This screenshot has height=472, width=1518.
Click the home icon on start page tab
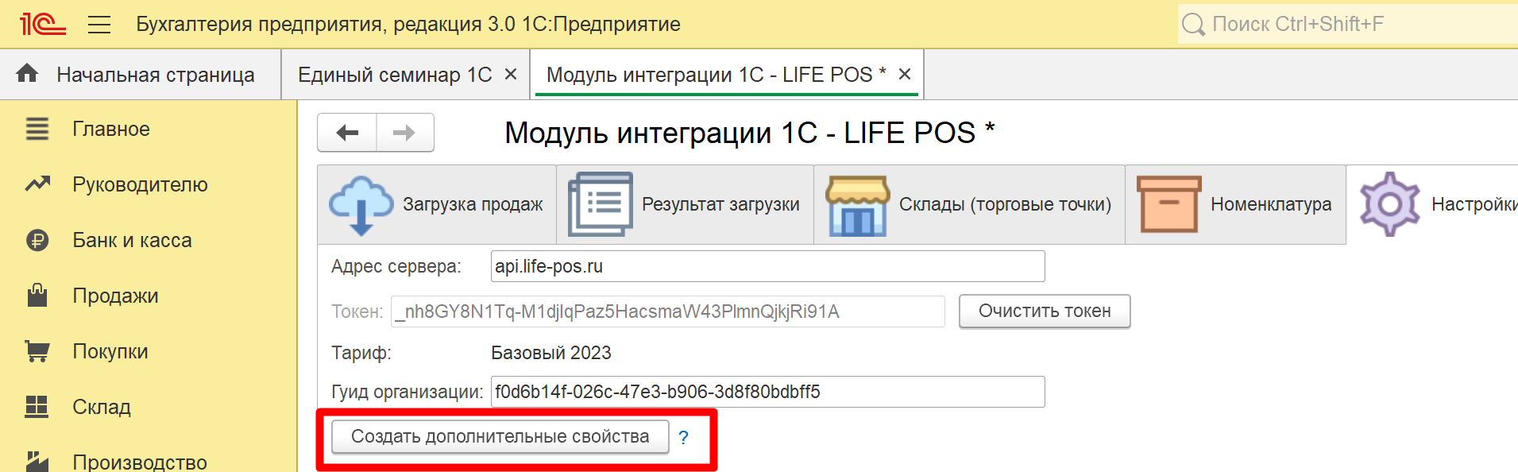click(x=27, y=73)
